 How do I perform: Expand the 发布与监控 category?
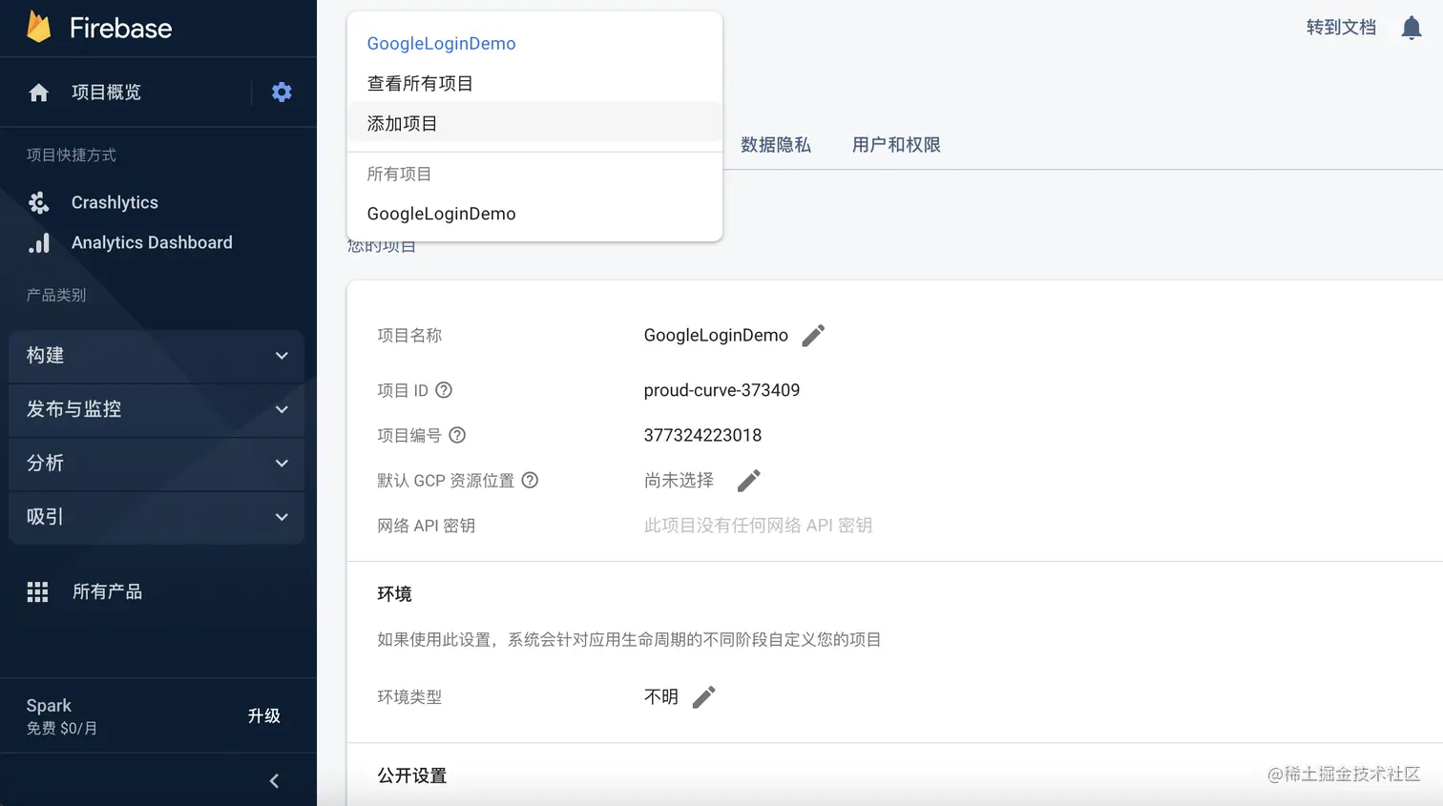[x=157, y=410]
